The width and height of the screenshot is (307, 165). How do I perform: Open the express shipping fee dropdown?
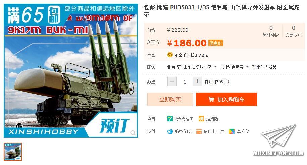click(247, 67)
